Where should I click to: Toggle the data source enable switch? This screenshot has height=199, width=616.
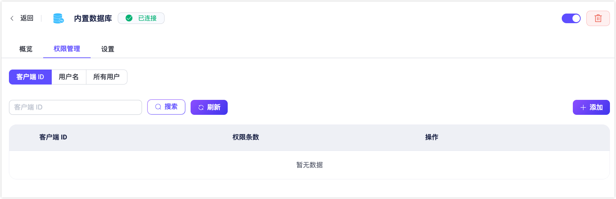pos(571,18)
